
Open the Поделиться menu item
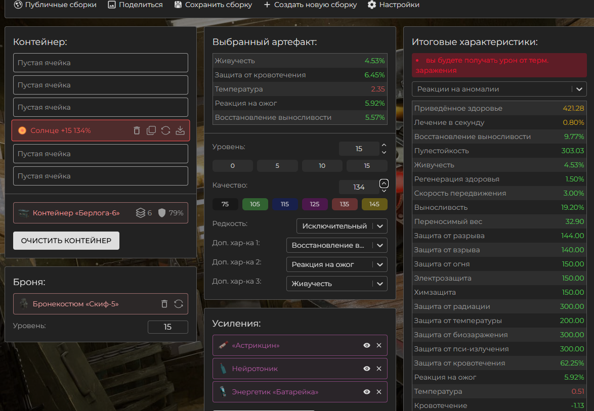pyautogui.click(x=135, y=5)
